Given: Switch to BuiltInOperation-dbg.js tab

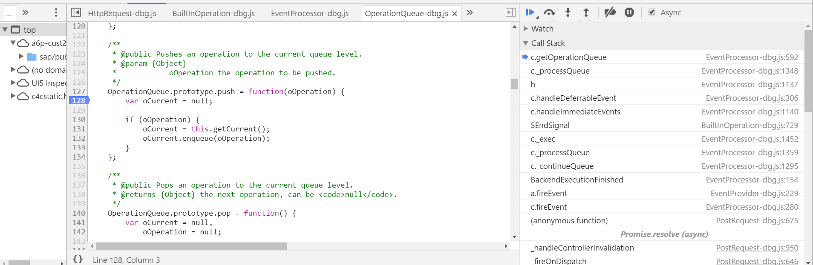Looking at the screenshot, I should (213, 14).
